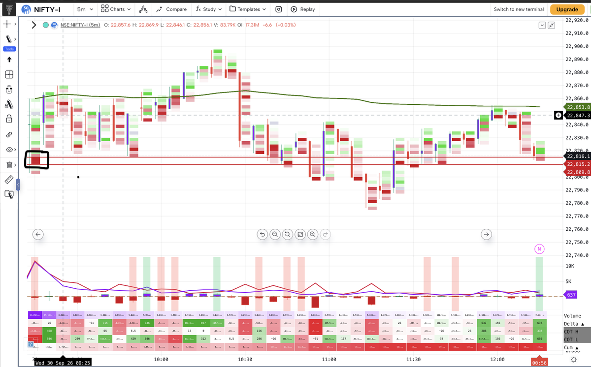Viewport: 591px width, 367px height.
Task: Click the 22,815.2 red price label
Action: tap(577, 164)
